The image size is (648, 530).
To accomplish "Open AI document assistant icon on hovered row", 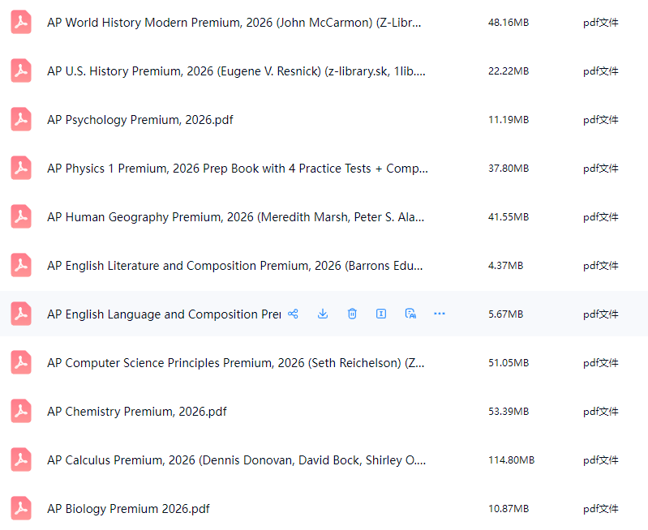I will click(410, 314).
